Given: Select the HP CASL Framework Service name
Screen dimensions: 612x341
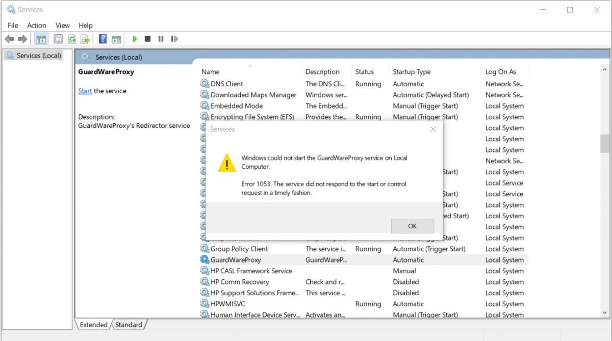Looking at the screenshot, I should pos(251,271).
